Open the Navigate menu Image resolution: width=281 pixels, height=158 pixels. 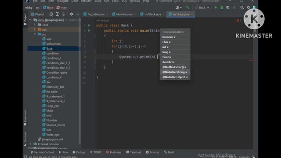click(62, 1)
